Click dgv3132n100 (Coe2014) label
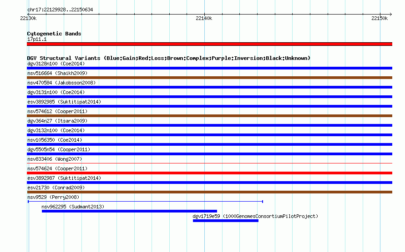This screenshot has width=405, height=252. pos(56,130)
